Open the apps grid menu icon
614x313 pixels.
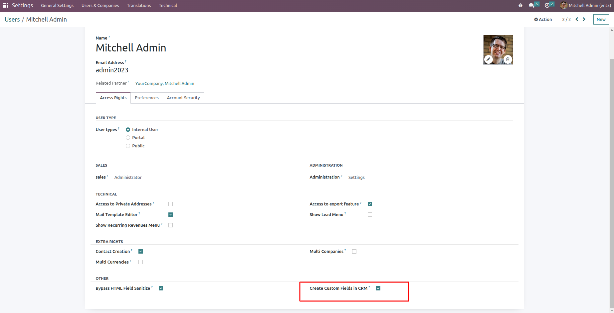(6, 5)
